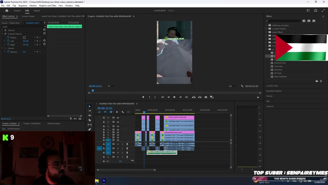Add a marker in the timeline header

[117, 112]
